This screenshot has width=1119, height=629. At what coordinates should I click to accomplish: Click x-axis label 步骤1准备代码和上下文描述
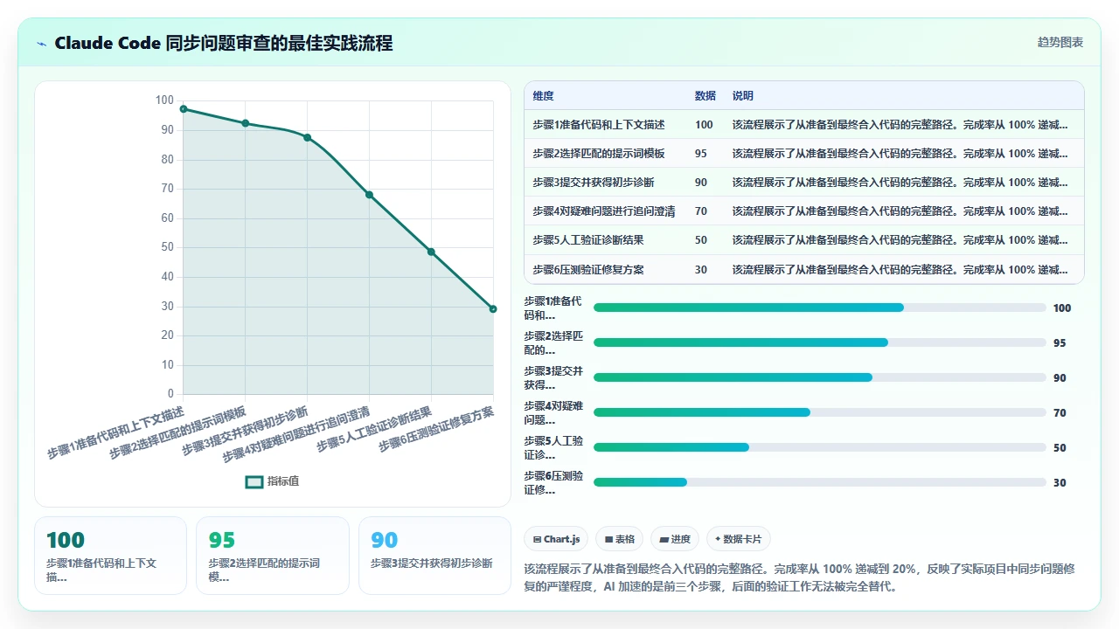click(x=116, y=433)
